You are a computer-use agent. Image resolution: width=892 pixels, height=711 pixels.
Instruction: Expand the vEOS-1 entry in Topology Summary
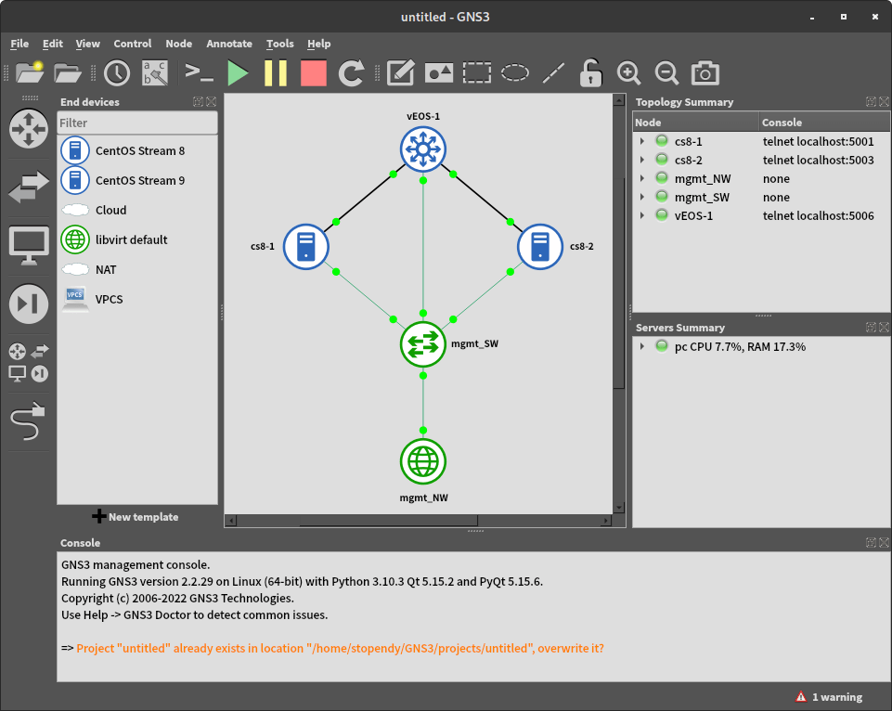[x=640, y=214]
